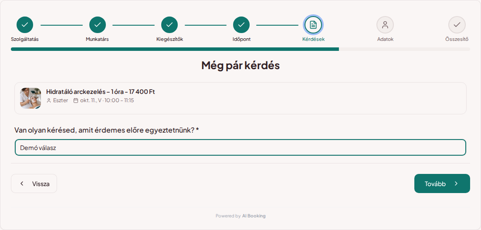Select the "Összesítő" step label
Screen dimensions: 481x230
(x=457, y=39)
